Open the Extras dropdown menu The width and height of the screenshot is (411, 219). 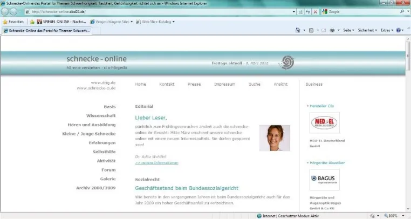click(x=387, y=30)
